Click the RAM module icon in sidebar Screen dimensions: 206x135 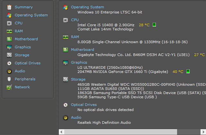point(9,31)
